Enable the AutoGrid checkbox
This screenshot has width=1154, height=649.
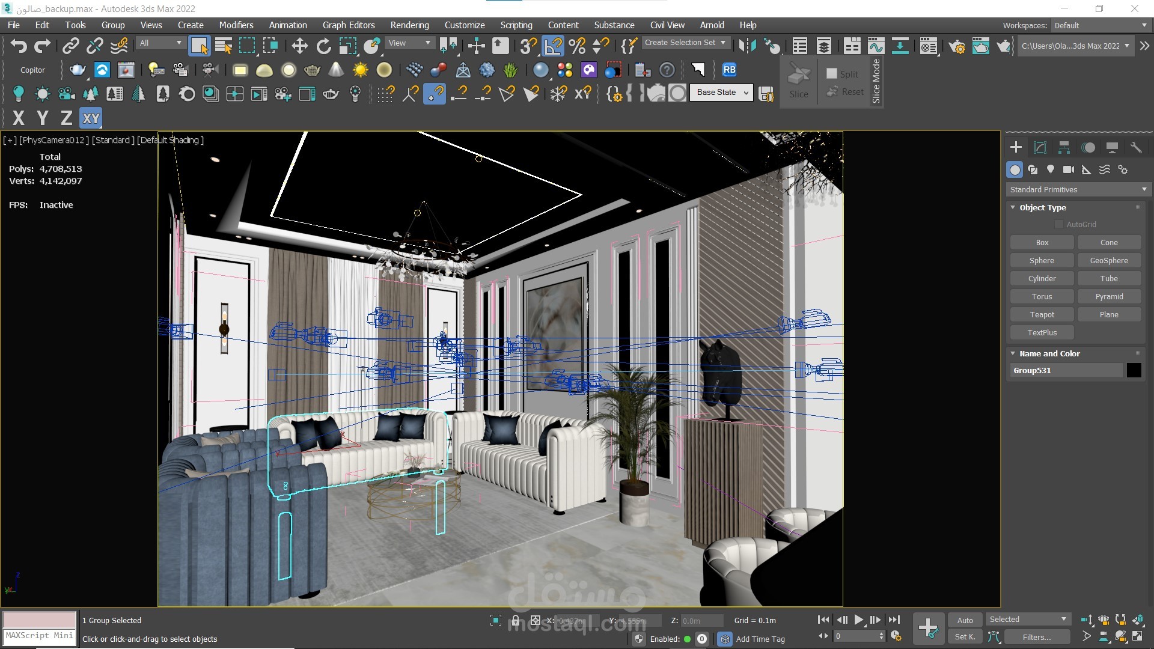[x=1059, y=225]
